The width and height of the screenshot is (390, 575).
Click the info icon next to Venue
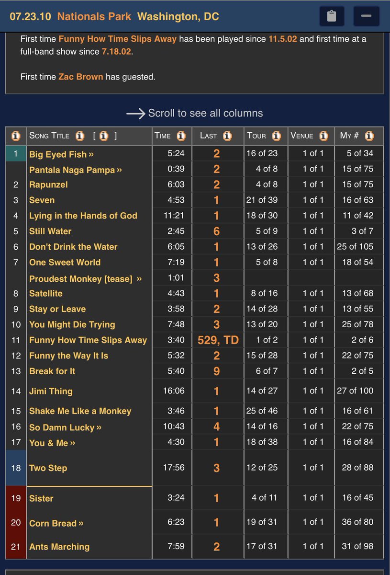(x=324, y=136)
